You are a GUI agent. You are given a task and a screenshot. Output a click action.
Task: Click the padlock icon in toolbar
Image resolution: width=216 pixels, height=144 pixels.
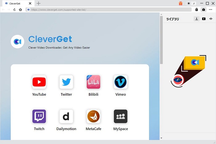point(197,10)
